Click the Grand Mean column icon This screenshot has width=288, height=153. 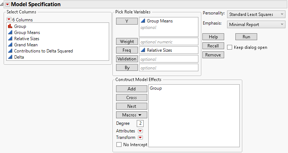tap(10, 45)
